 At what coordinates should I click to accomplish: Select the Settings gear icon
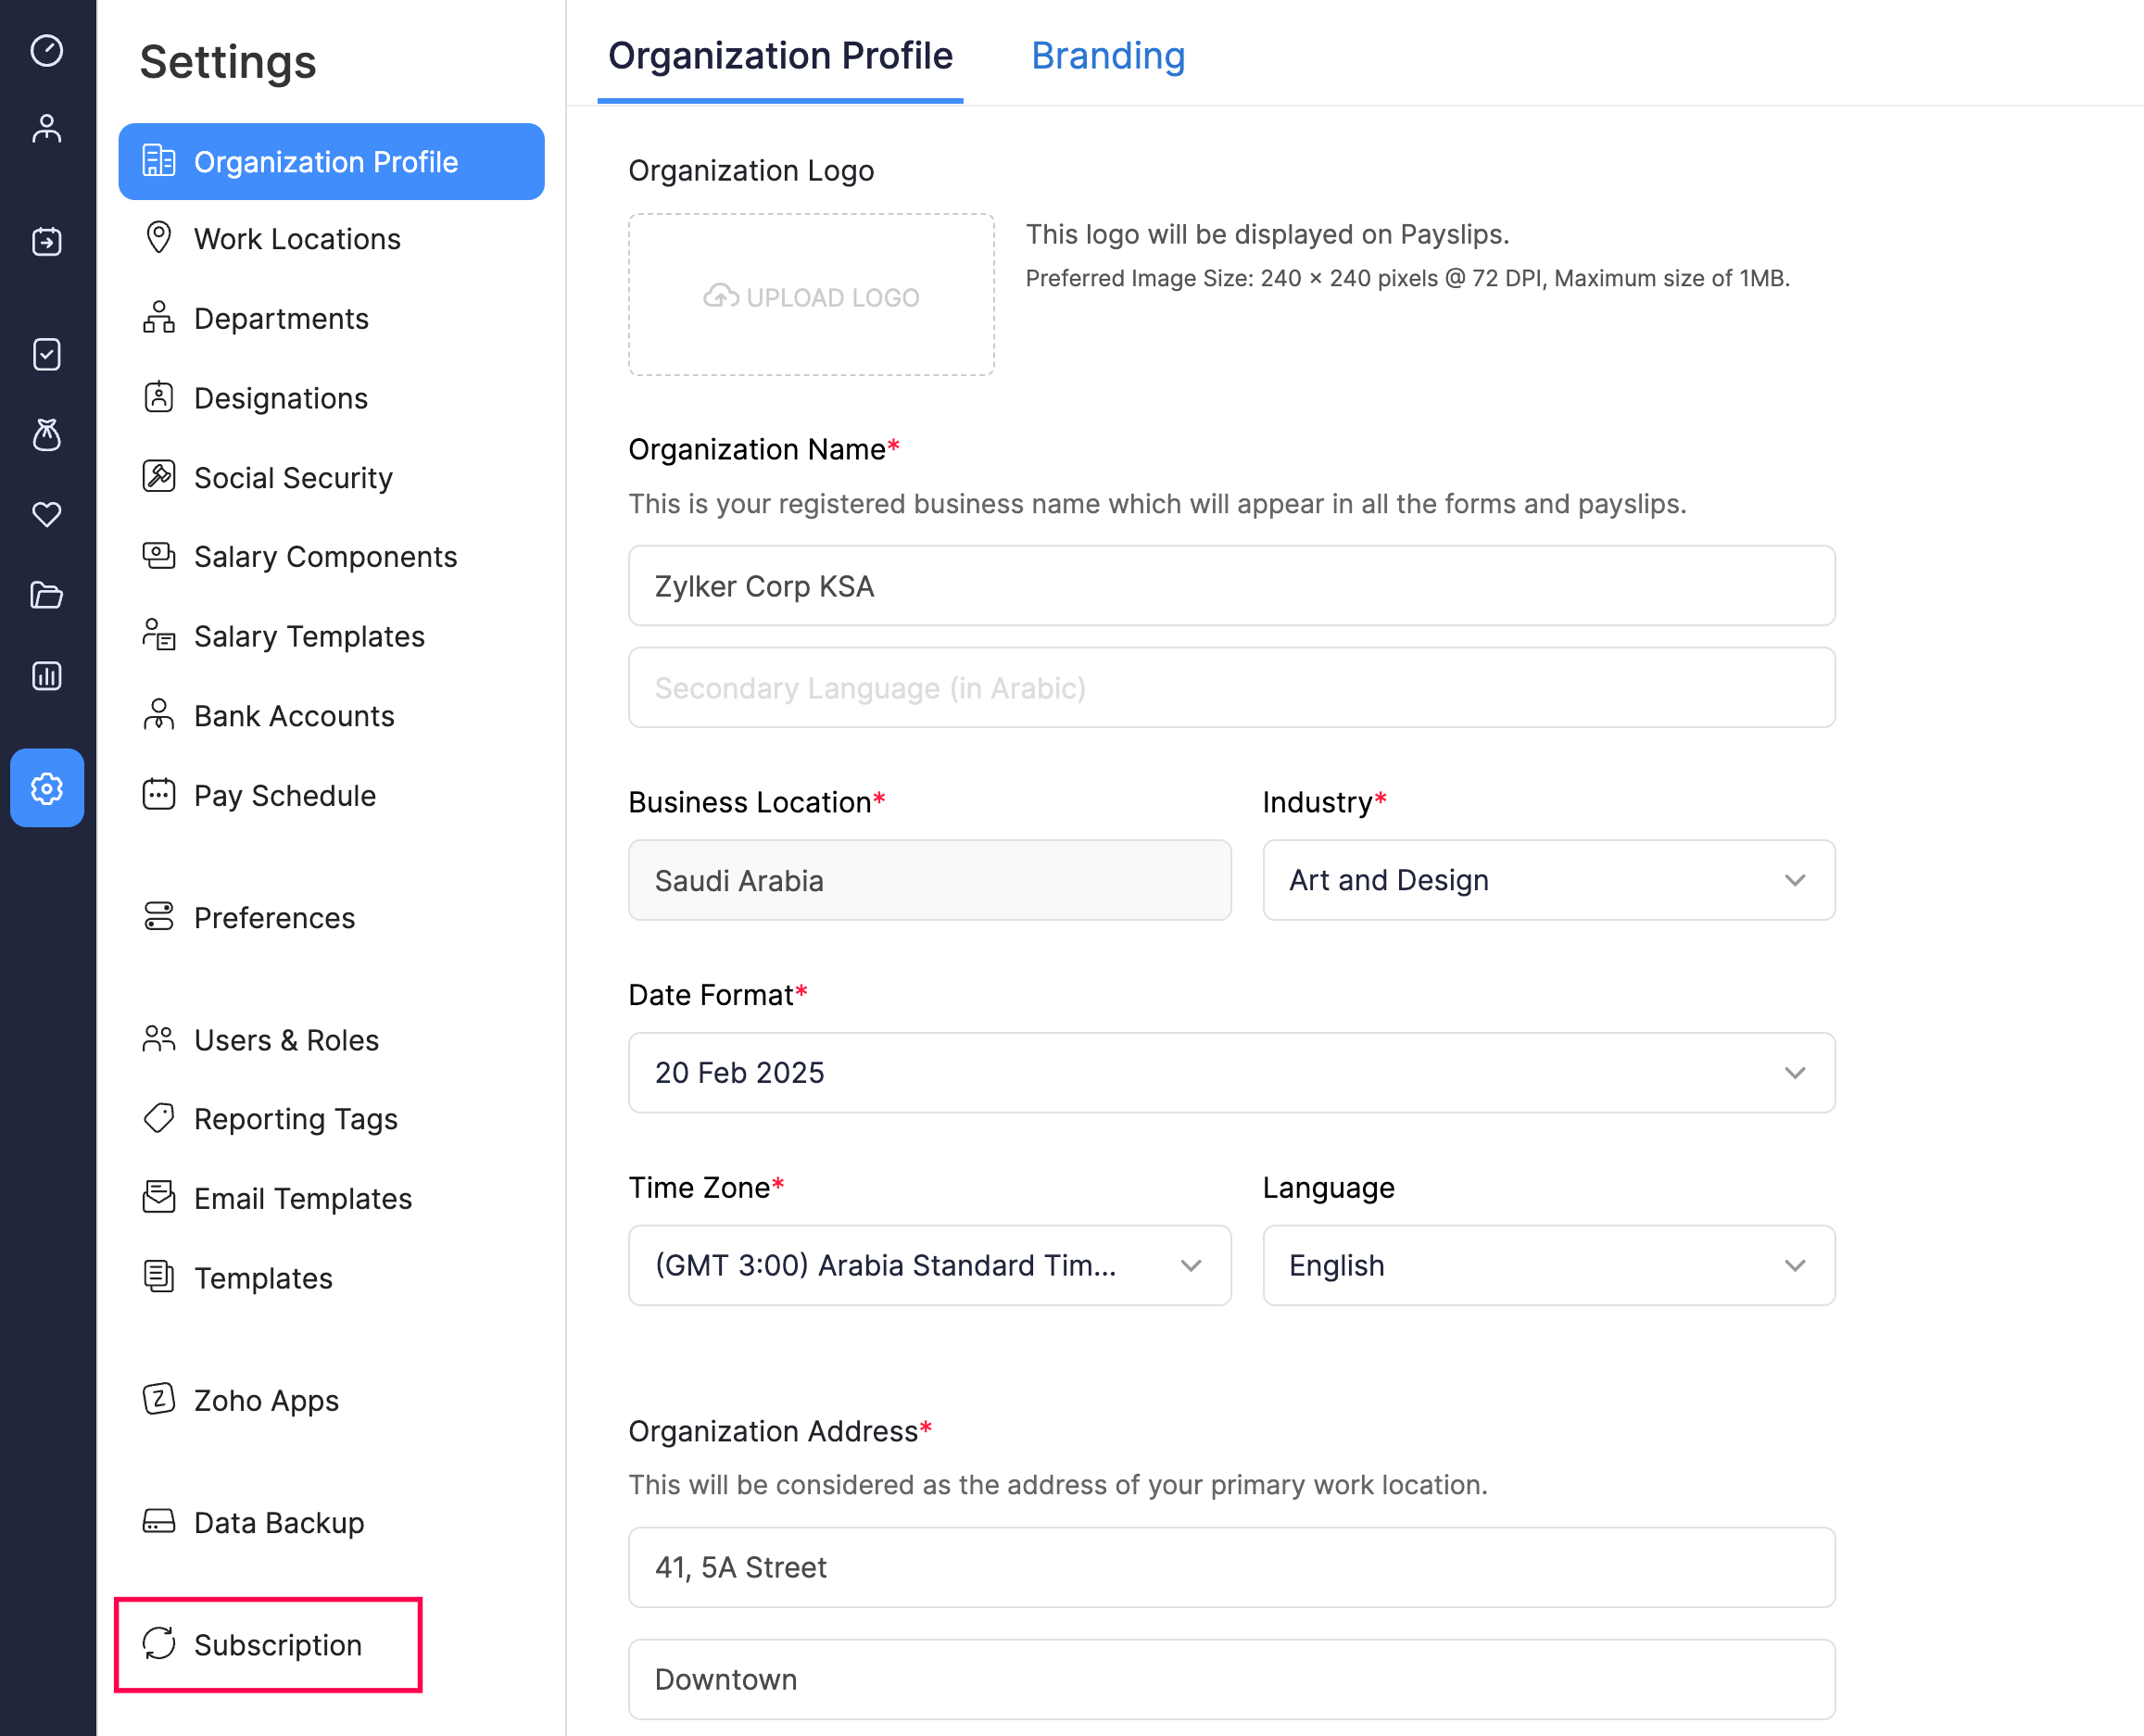[47, 788]
